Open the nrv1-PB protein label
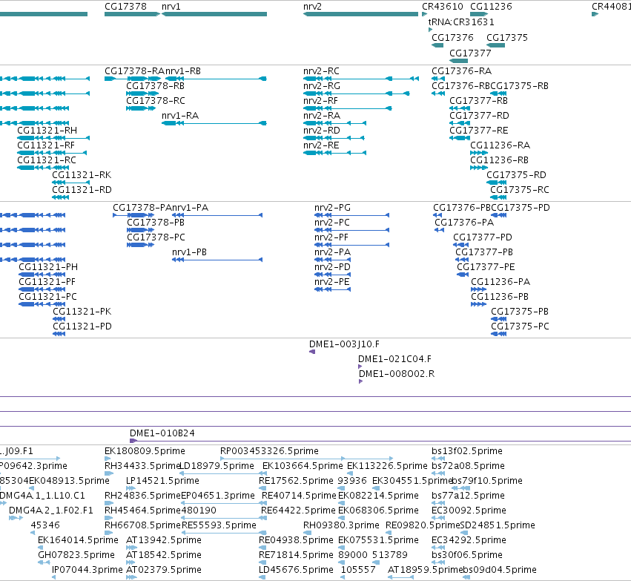This screenshot has height=581, width=631. (x=189, y=252)
